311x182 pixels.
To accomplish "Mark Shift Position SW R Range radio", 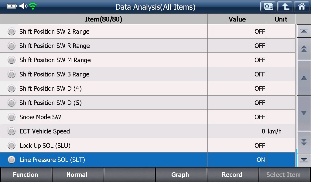I will pyautogui.click(x=12, y=46).
